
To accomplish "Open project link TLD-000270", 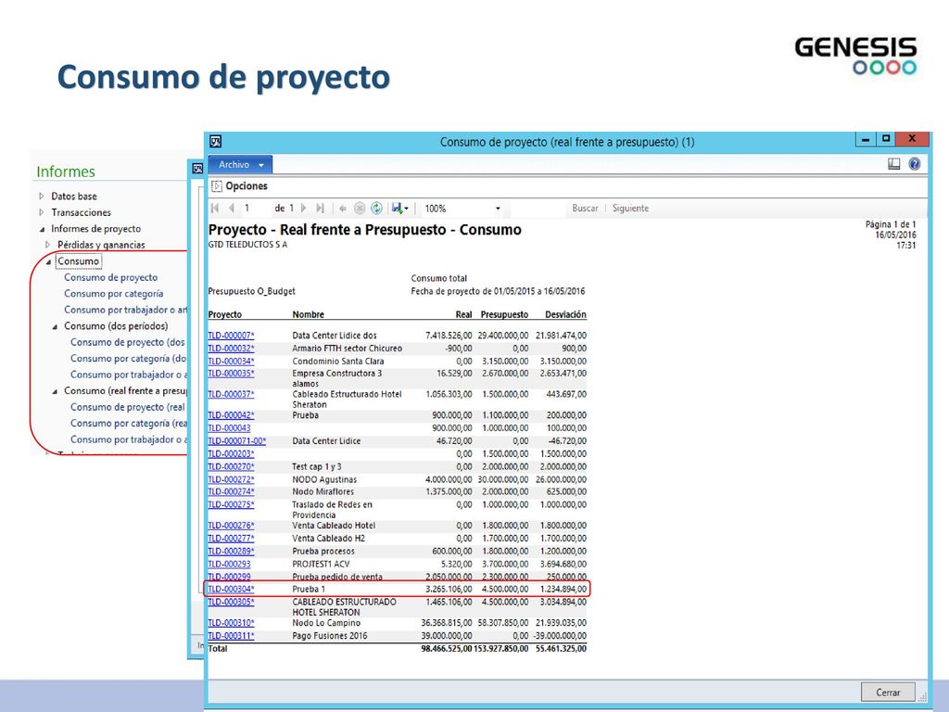I will (231, 467).
